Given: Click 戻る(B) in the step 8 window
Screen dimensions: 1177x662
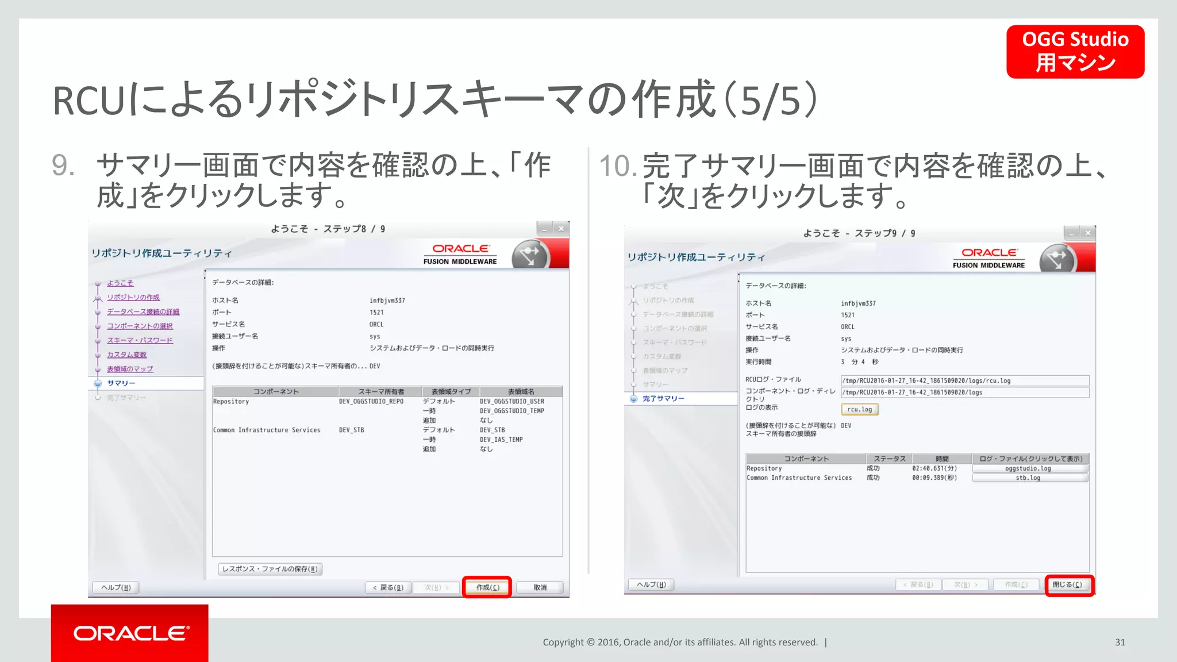Looking at the screenshot, I should 388,587.
